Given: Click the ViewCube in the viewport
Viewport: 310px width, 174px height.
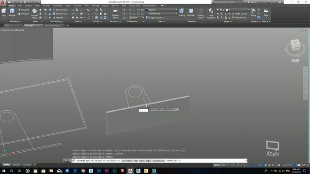Looking at the screenshot, I should (x=295, y=45).
